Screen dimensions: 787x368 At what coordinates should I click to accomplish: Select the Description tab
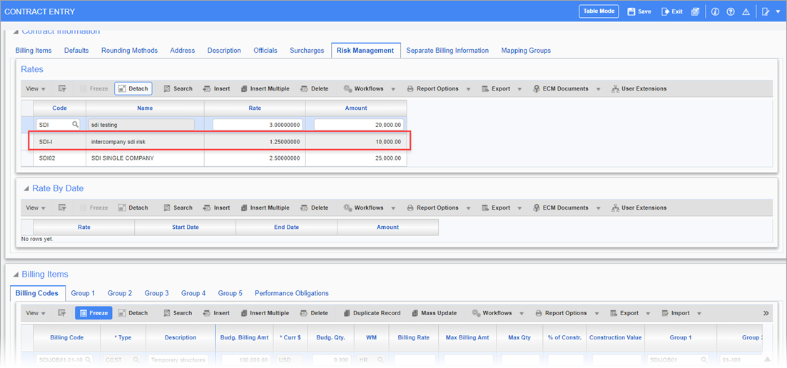point(224,50)
